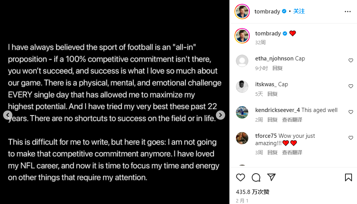Click the 关注 follow button
Screen dimensions: 357x204
299,12
